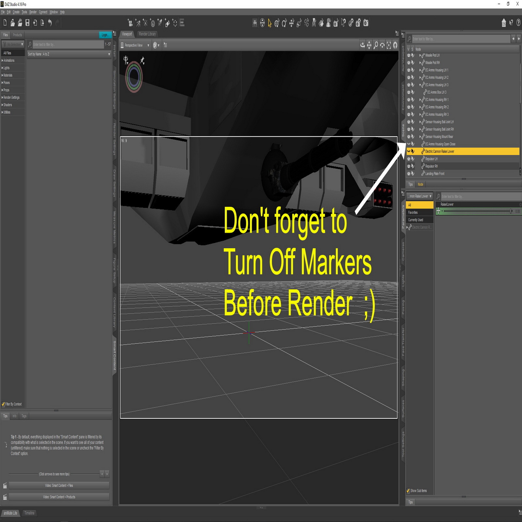Click the Create New Camera icon
The width and height of the screenshot is (522, 522).
click(130, 23)
